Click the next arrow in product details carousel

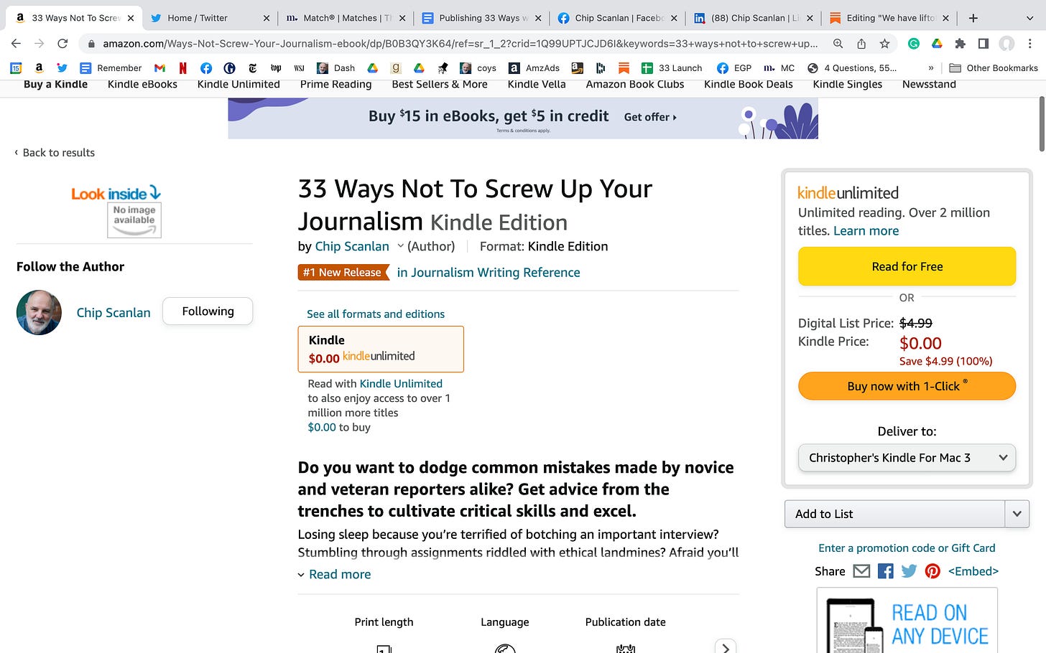(726, 647)
